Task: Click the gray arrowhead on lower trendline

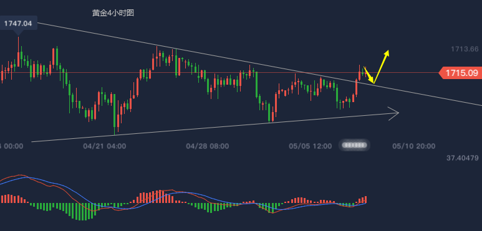Action: pos(393,113)
